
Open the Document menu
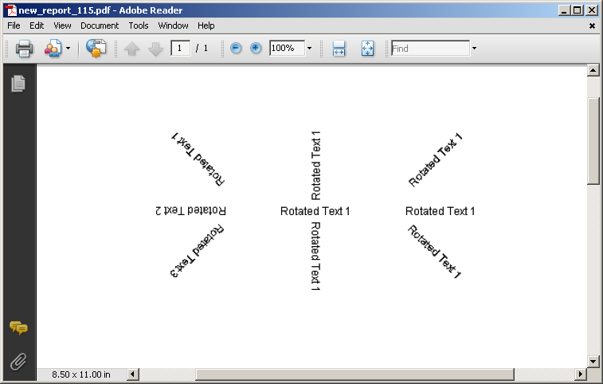coord(100,25)
